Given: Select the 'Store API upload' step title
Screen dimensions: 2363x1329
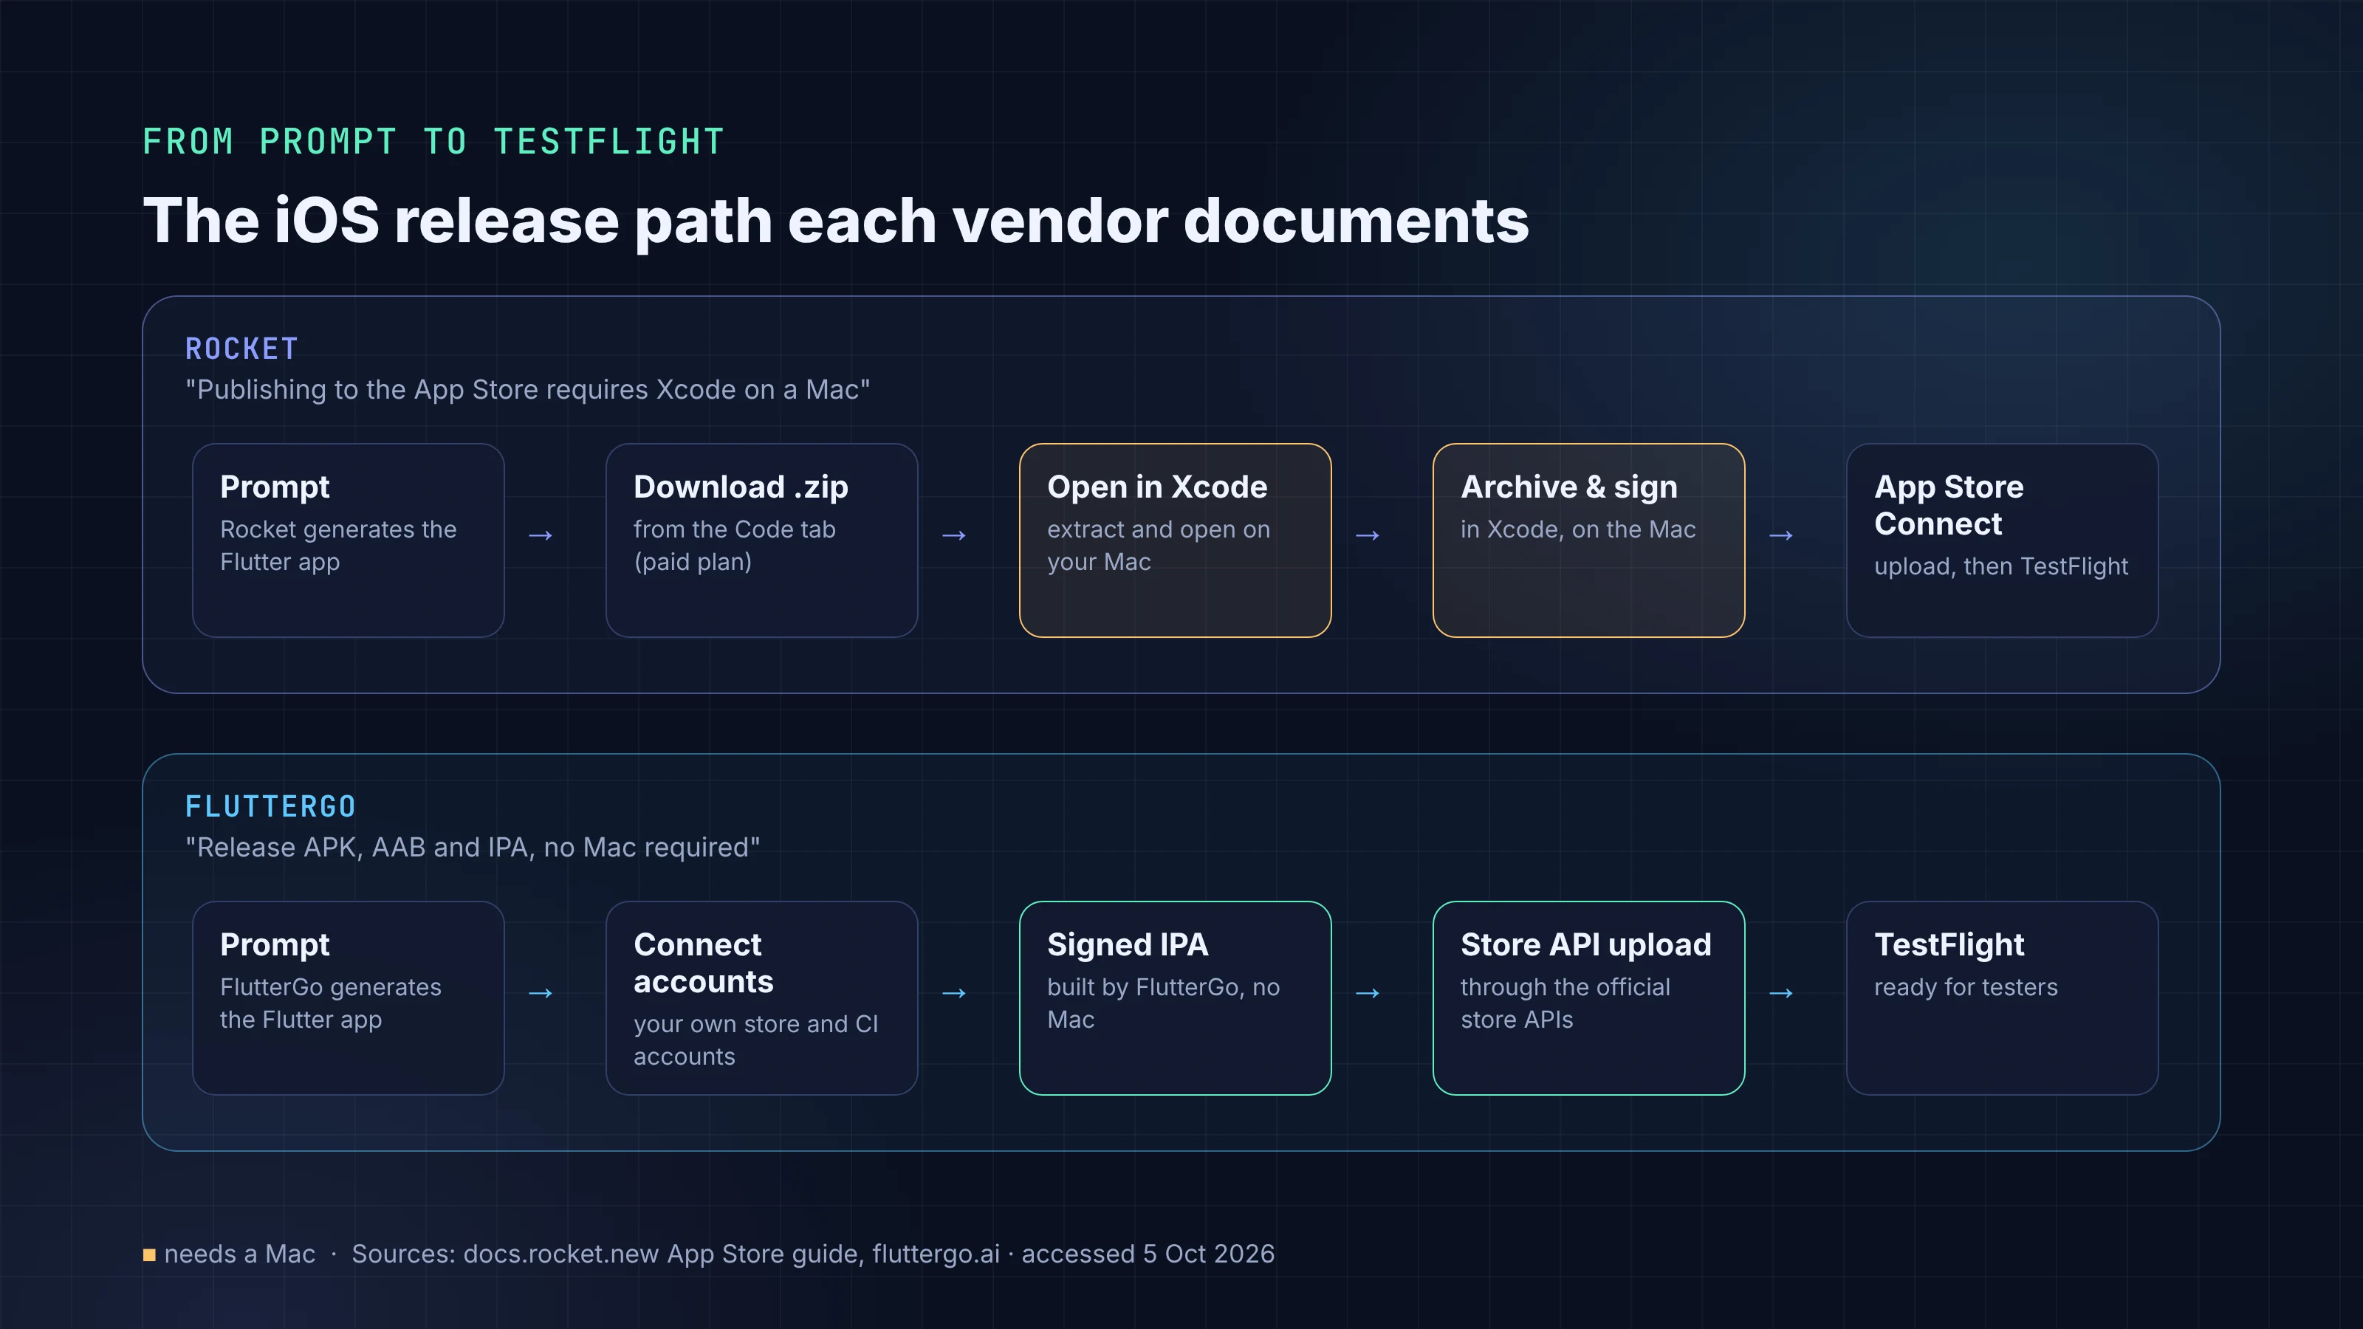Looking at the screenshot, I should 1586,945.
